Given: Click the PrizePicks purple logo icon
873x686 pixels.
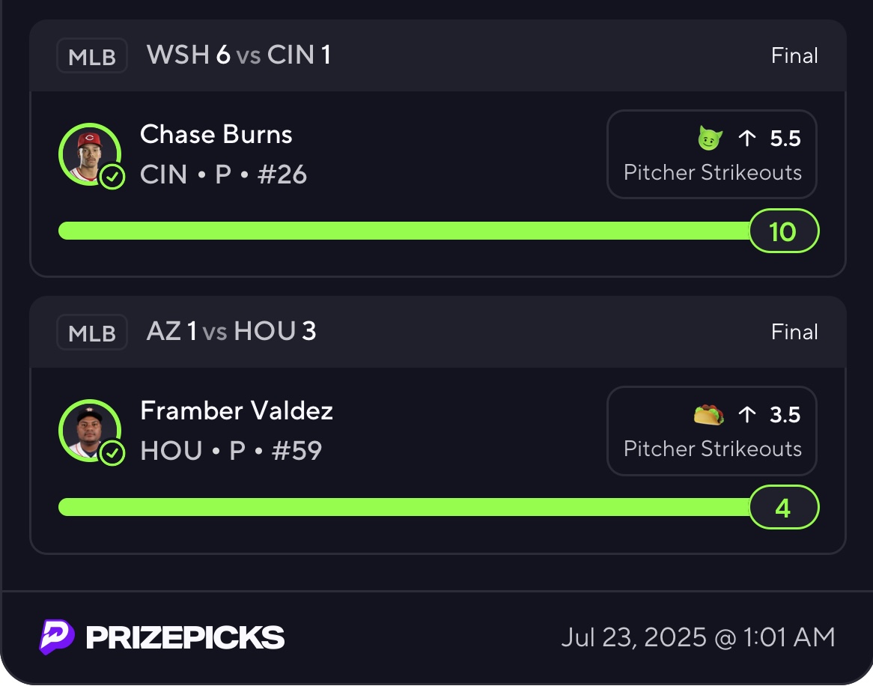Looking at the screenshot, I should point(57,637).
